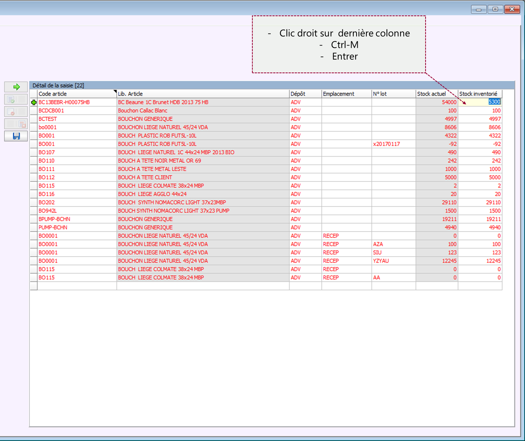Select row header of BO107 row

click(34, 152)
